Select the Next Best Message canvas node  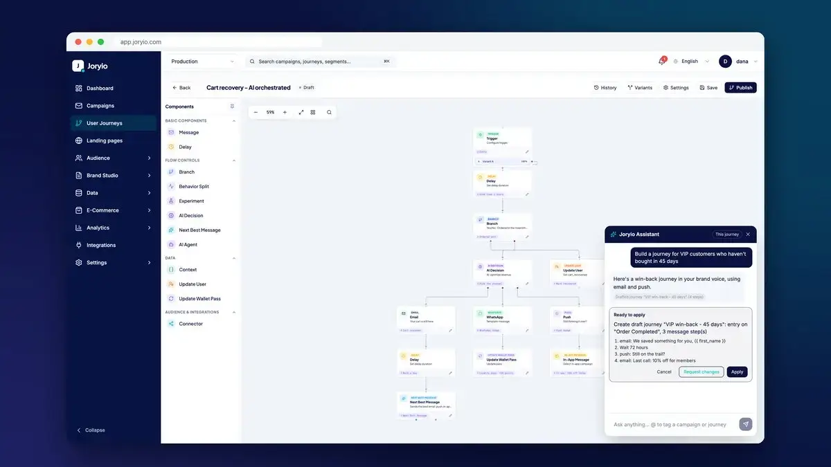coord(426,405)
